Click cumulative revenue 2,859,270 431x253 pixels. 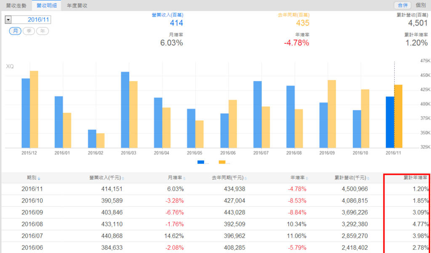tap(354, 236)
